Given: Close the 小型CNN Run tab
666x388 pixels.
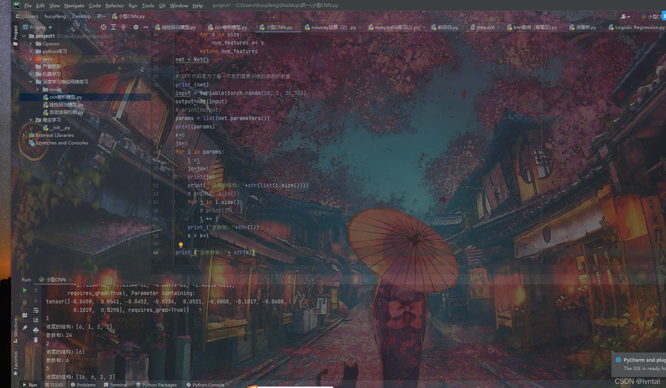Looking at the screenshot, I should (70, 280).
